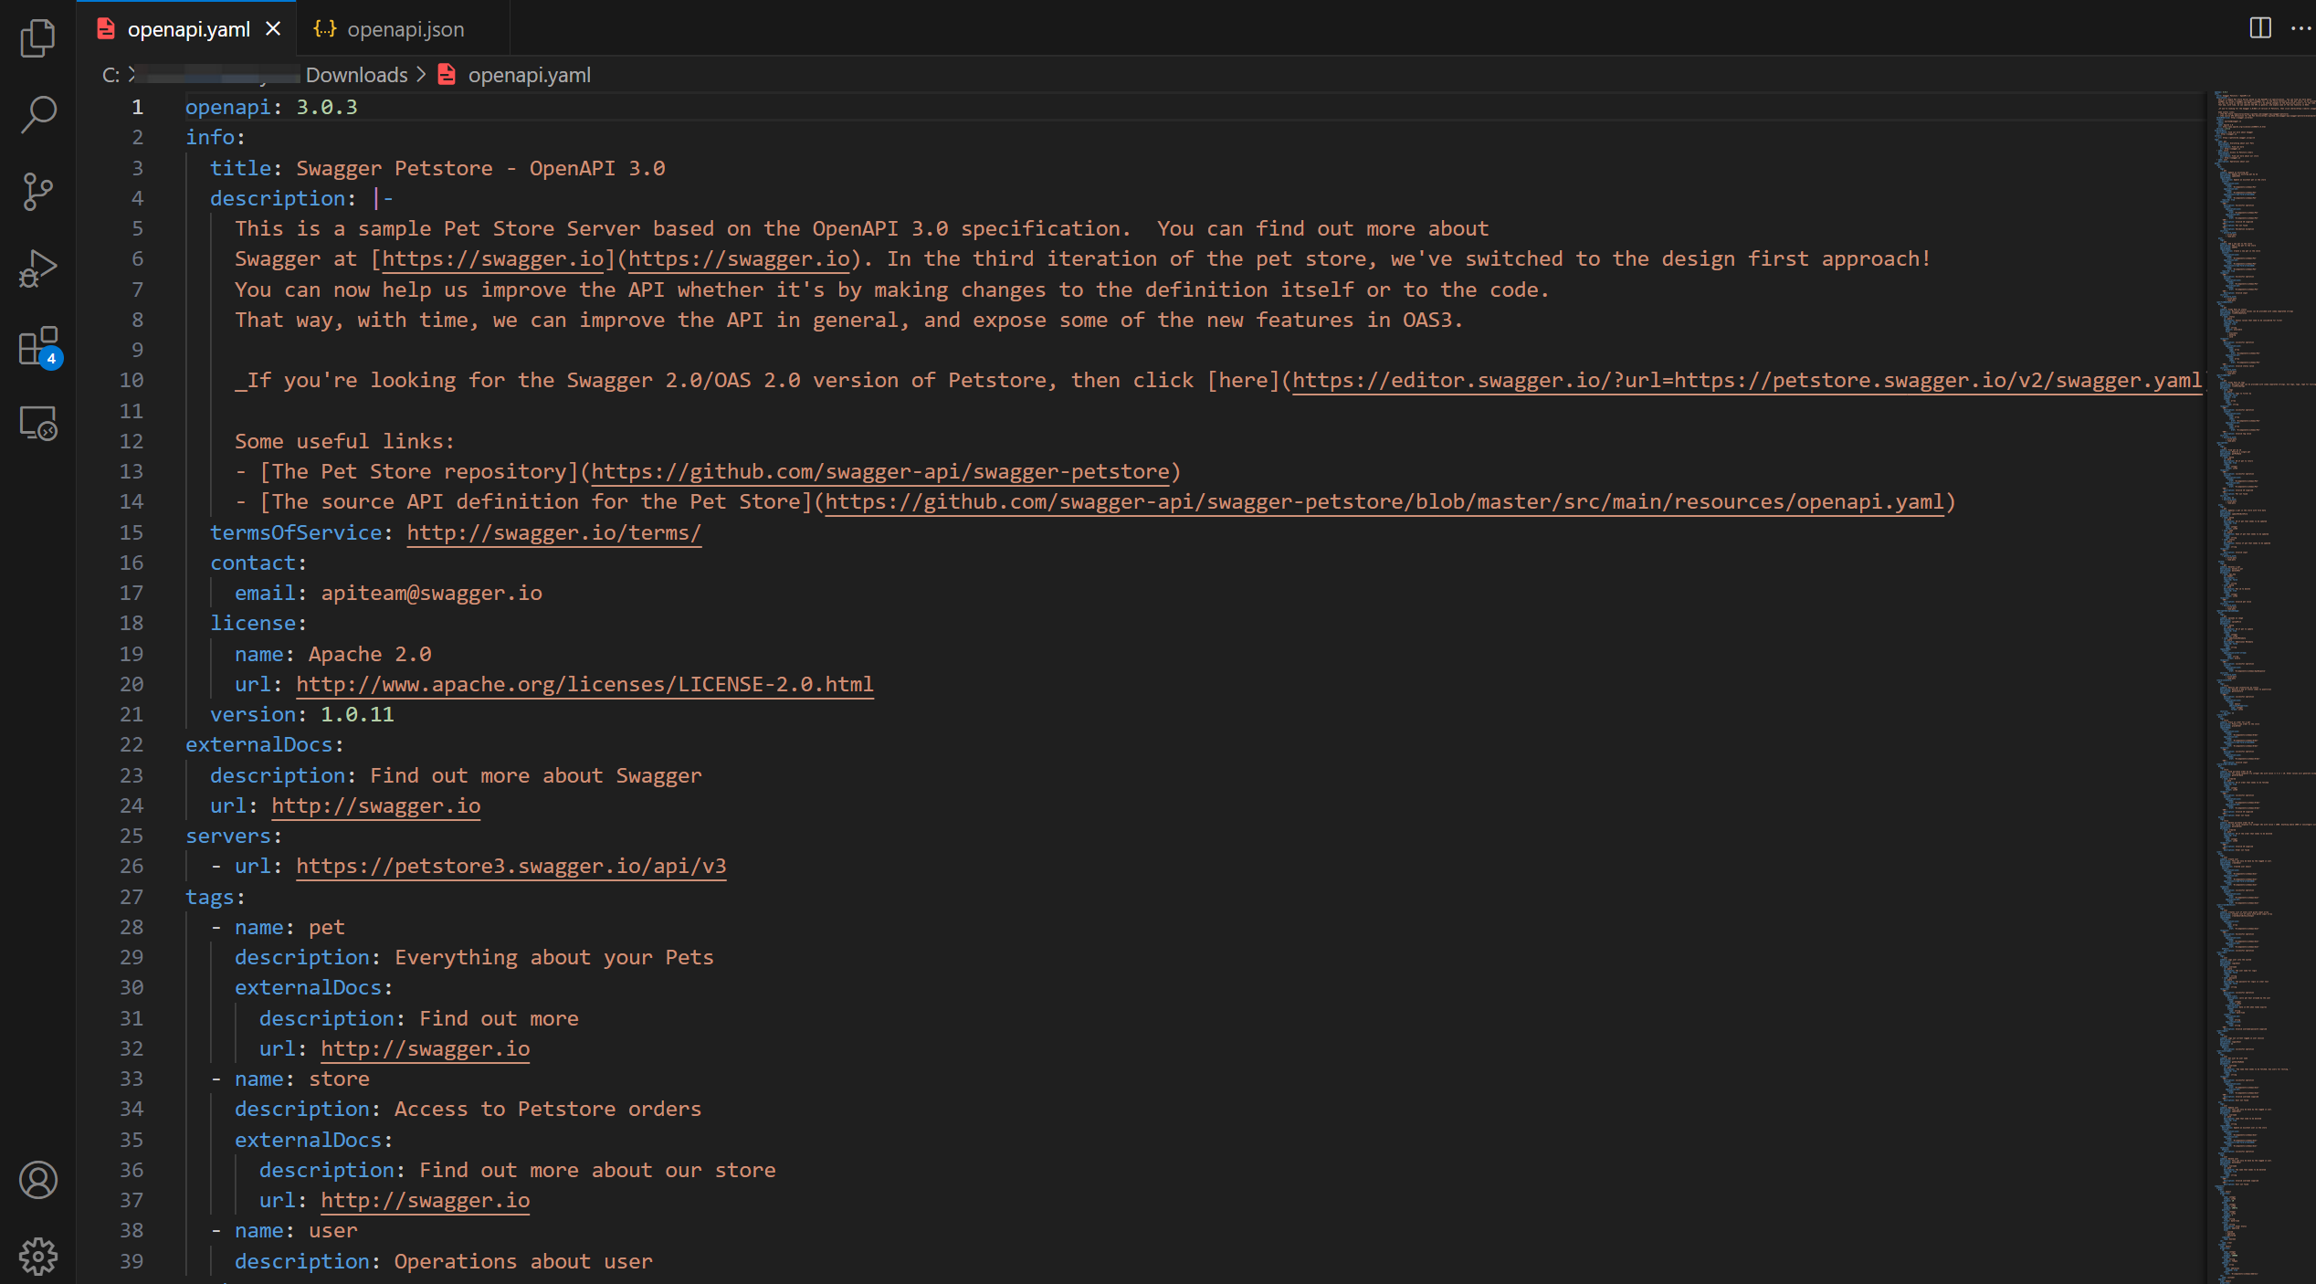Open Remote Explorer icon in sidebar
Image resolution: width=2316 pixels, height=1284 pixels.
click(37, 424)
